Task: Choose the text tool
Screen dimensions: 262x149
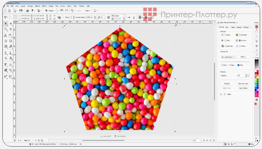Action: pos(5,35)
